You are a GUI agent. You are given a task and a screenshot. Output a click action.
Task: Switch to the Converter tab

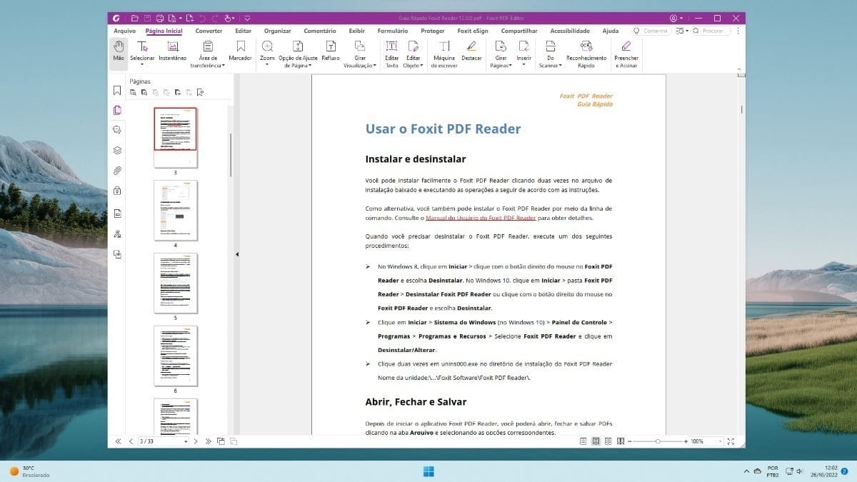click(209, 31)
